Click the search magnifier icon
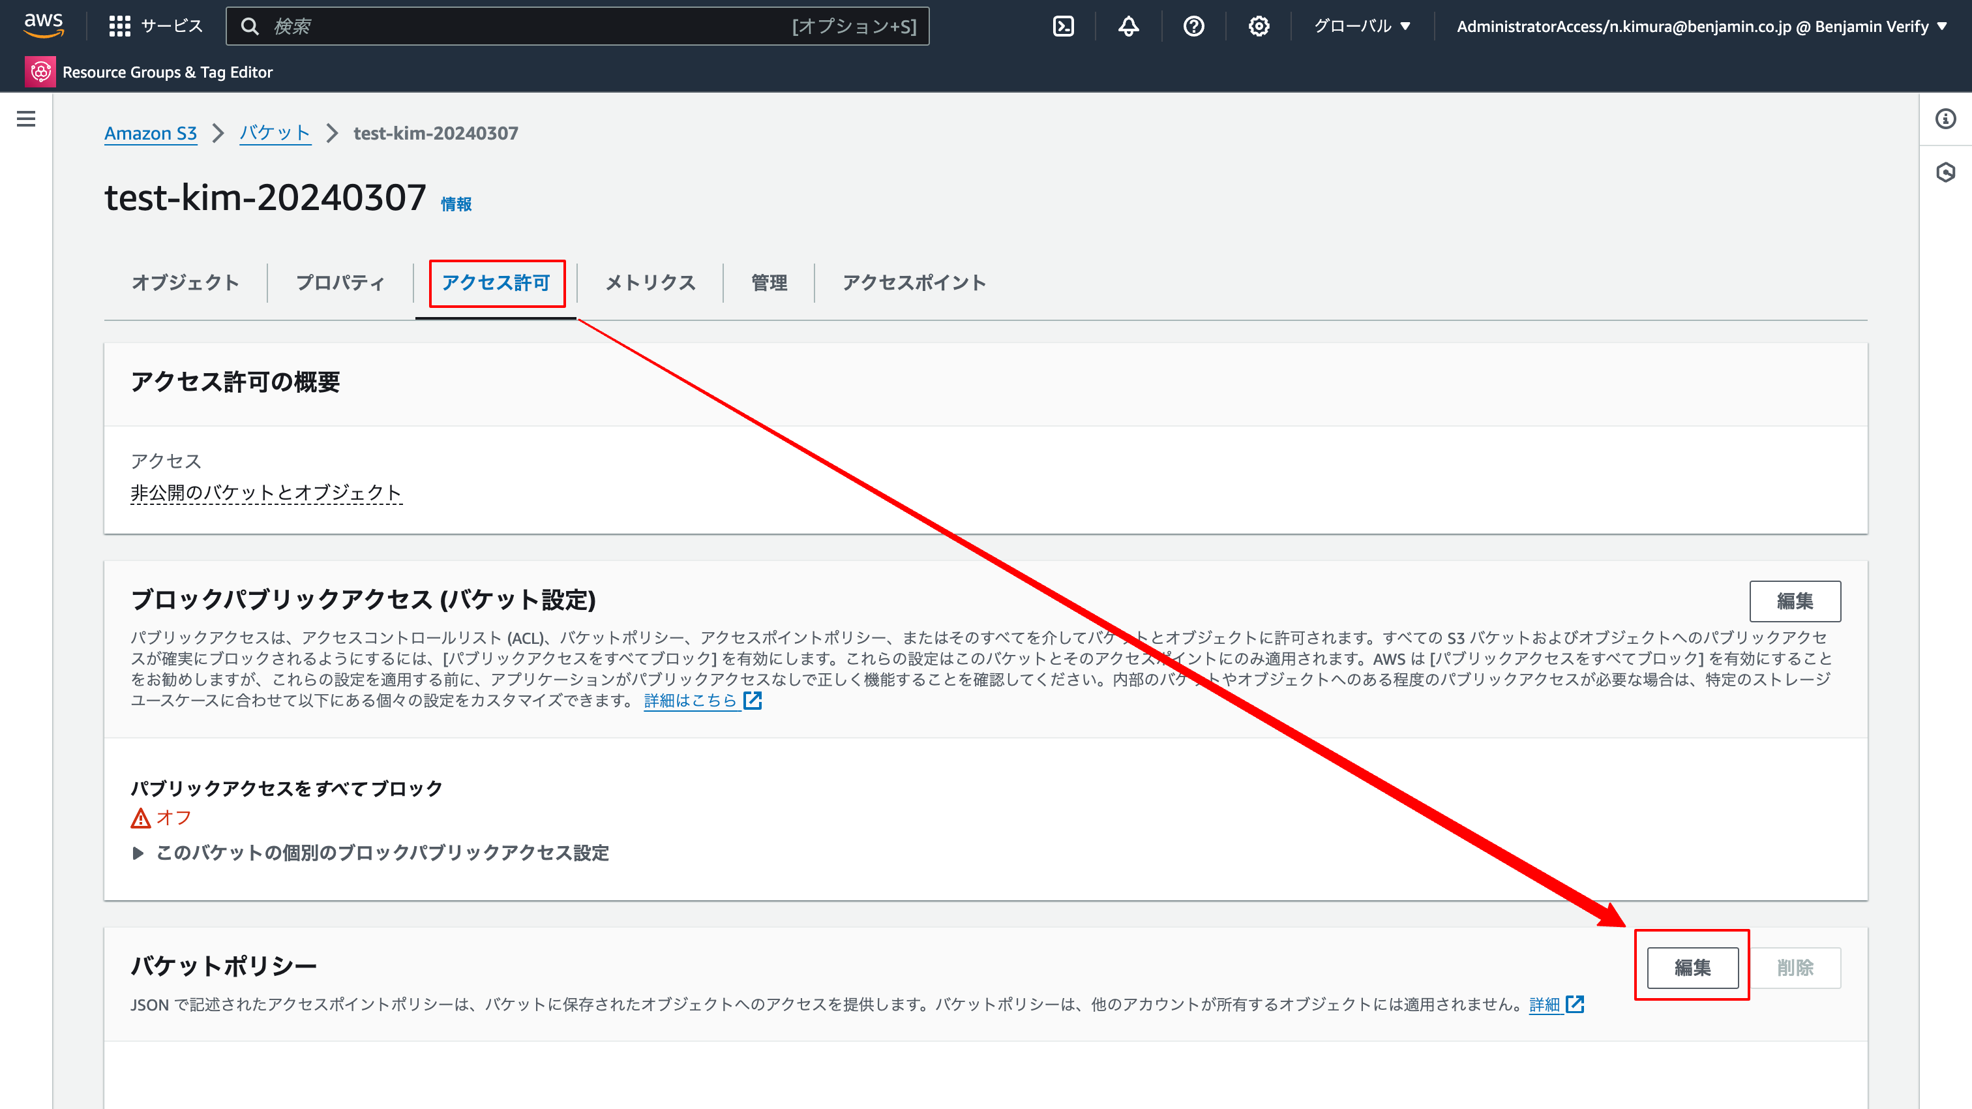Screen dimensions: 1972x1109 click(x=250, y=26)
